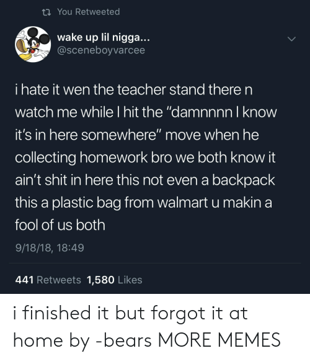Click the word "backpack" in the tweet
310x361 pixels.
click(243, 180)
